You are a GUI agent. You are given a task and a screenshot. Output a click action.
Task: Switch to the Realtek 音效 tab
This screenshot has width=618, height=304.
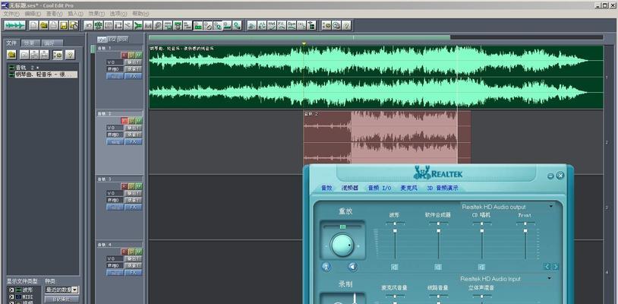pos(326,188)
